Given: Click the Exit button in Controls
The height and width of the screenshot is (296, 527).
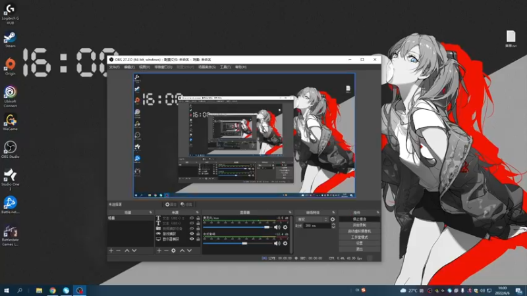Looking at the screenshot, I should click(359, 249).
